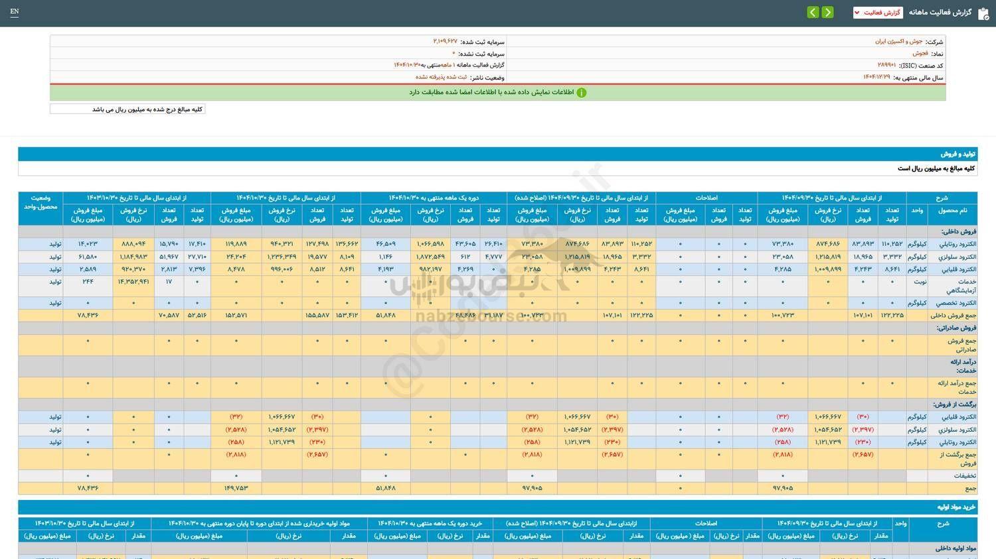The image size is (996, 559).
Task: Open company name جوش و اکسیژن ایران
Action: [x=898, y=41]
